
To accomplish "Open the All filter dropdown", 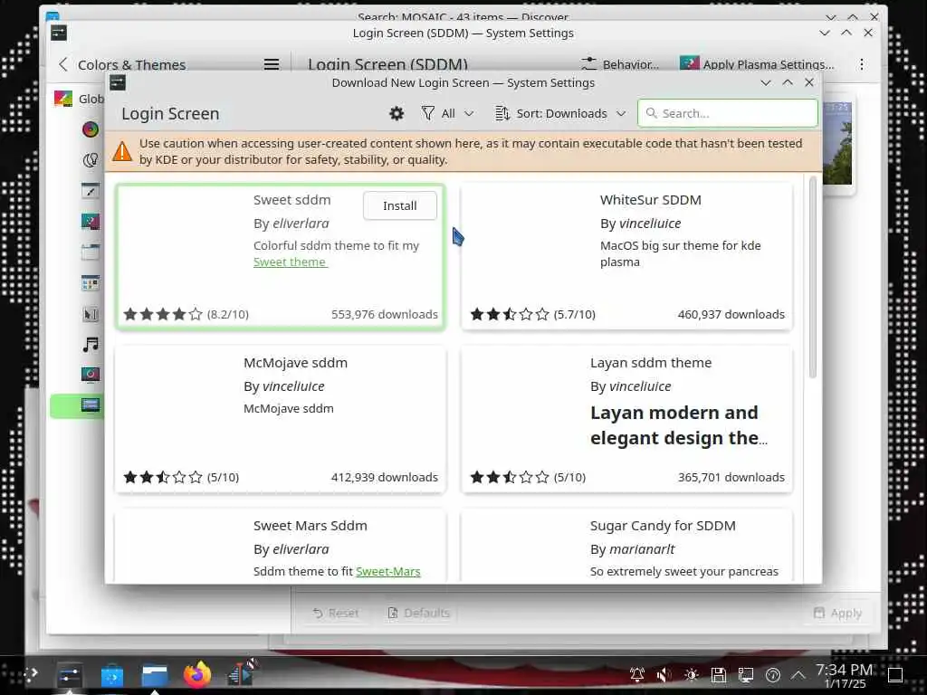I will click(x=447, y=113).
